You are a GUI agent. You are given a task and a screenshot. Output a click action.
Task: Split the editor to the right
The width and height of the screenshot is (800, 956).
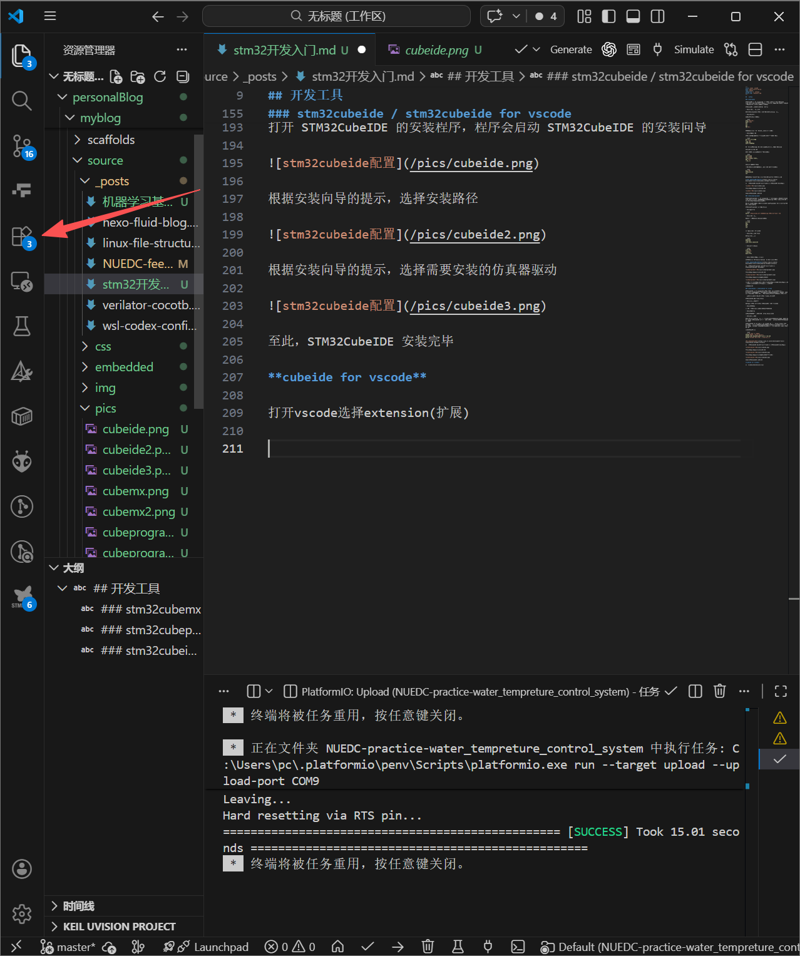[x=756, y=49]
